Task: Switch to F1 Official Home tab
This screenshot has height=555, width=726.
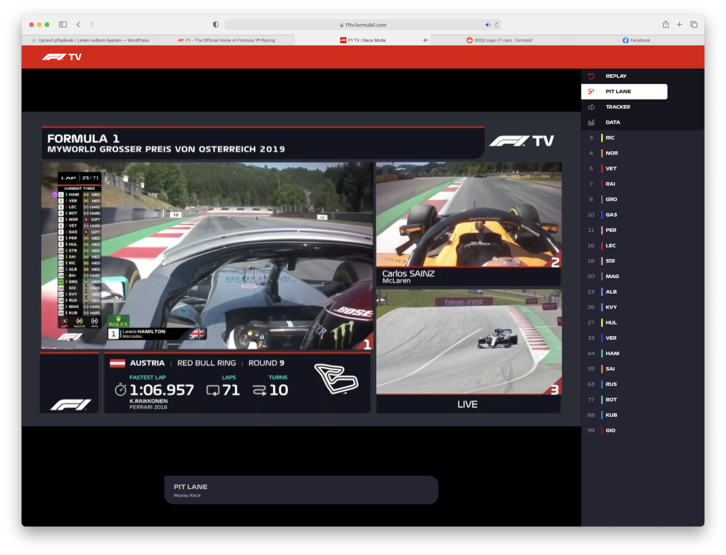Action: point(226,41)
